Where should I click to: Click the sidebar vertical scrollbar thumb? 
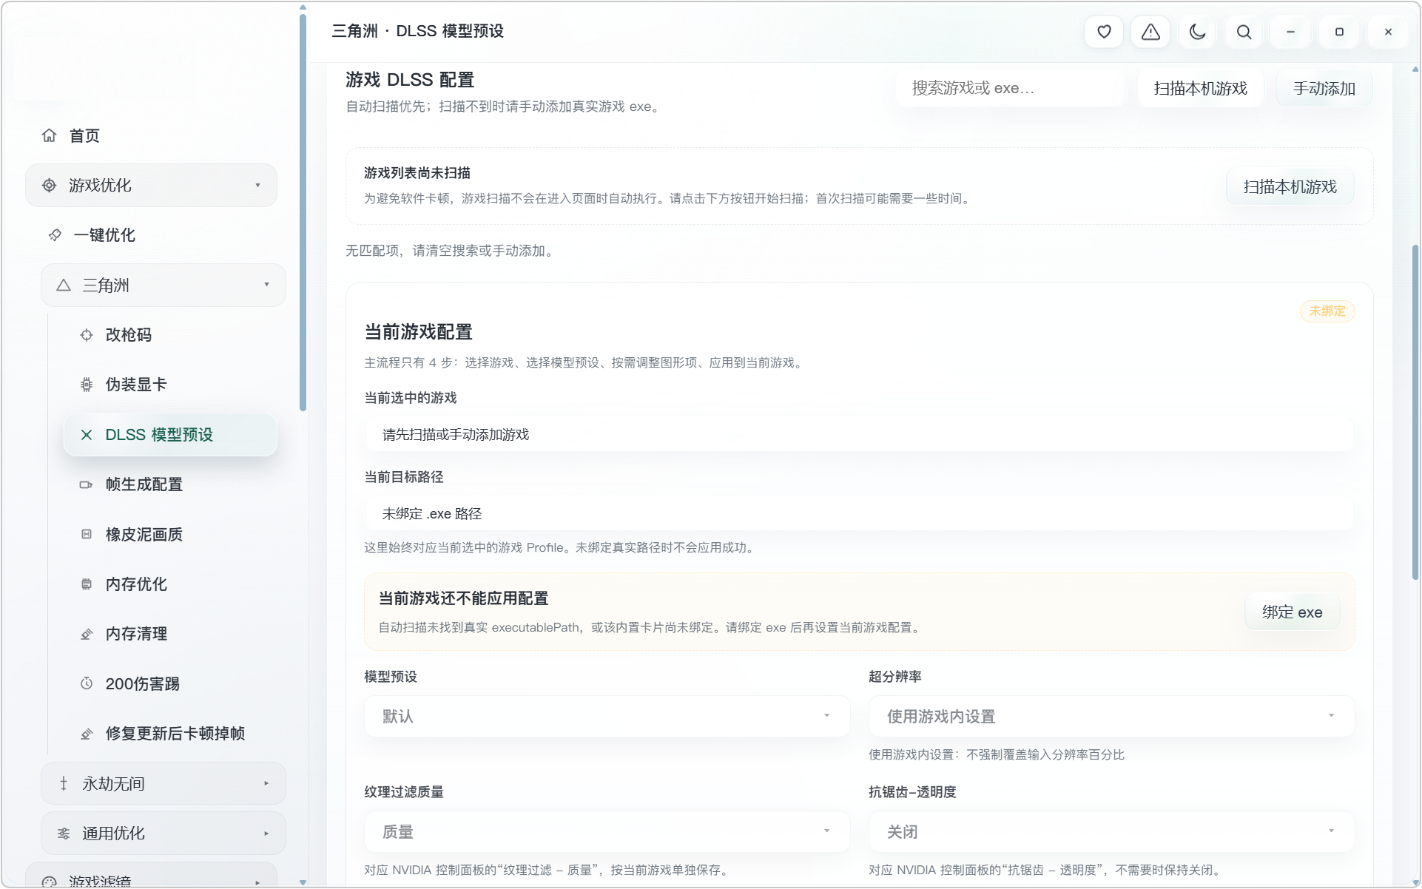pyautogui.click(x=303, y=212)
